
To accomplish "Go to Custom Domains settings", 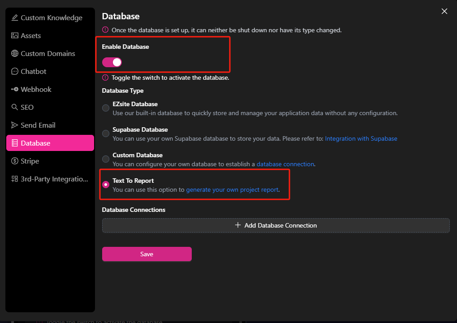I will tap(50, 53).
